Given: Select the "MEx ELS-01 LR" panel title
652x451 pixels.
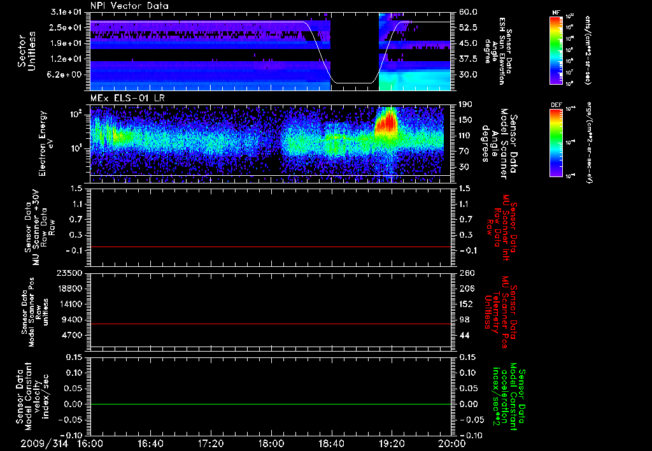Looking at the screenshot, I should click(127, 99).
